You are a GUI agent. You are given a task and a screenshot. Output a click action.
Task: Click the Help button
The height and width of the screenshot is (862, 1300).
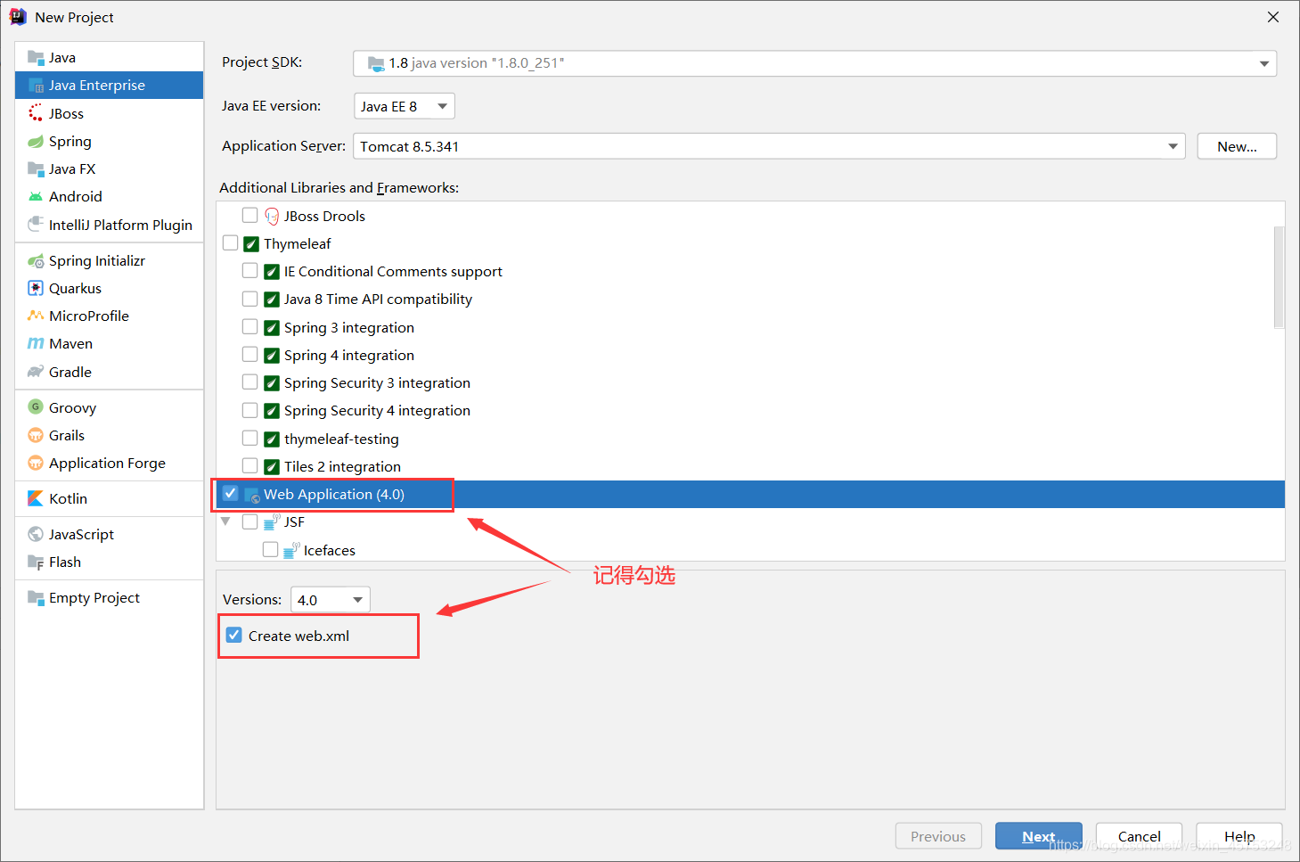(1239, 836)
